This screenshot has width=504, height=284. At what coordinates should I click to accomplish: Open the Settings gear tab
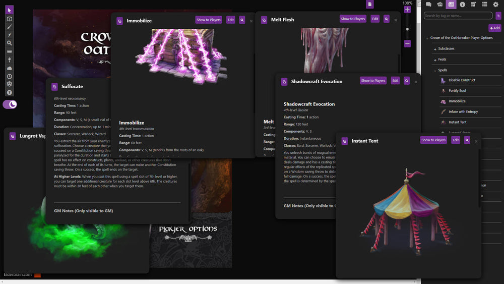coord(495,5)
